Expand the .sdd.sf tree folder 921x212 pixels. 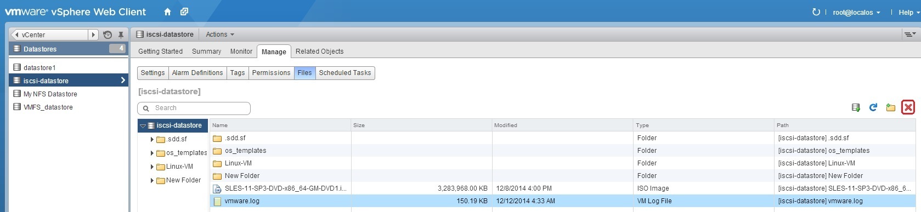tap(152, 139)
